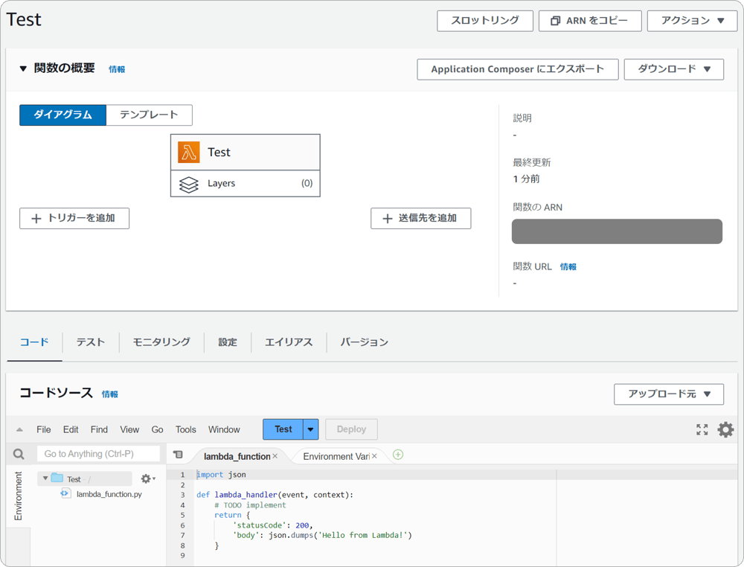Click the plus icon in トリガーを追加
This screenshot has height=567, width=744.
pos(36,218)
